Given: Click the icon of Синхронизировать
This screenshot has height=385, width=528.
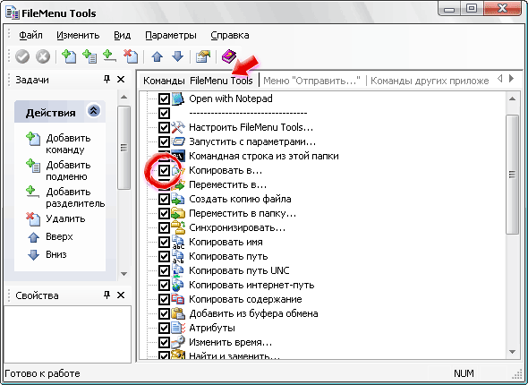Looking at the screenshot, I should pos(178,227).
